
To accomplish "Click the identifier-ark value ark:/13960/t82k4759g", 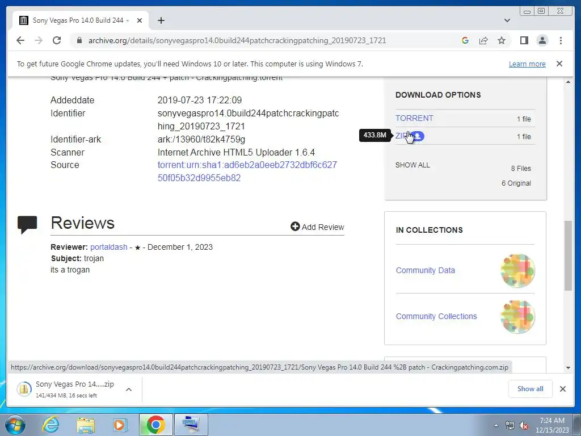I will [201, 140].
